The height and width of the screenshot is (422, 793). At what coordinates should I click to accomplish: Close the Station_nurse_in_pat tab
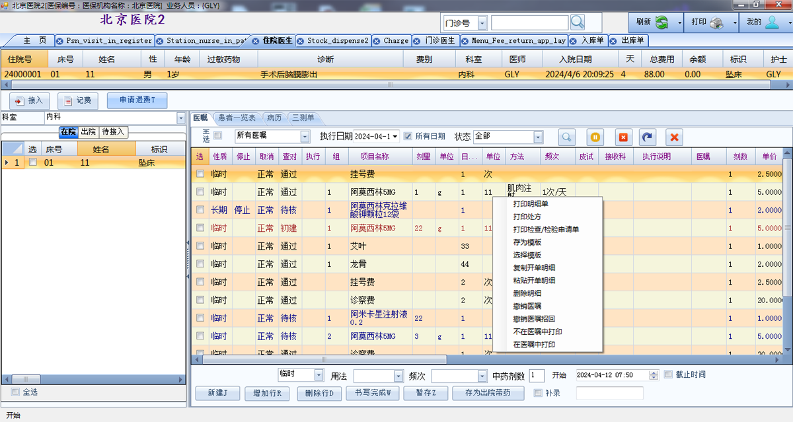pyautogui.click(x=161, y=40)
